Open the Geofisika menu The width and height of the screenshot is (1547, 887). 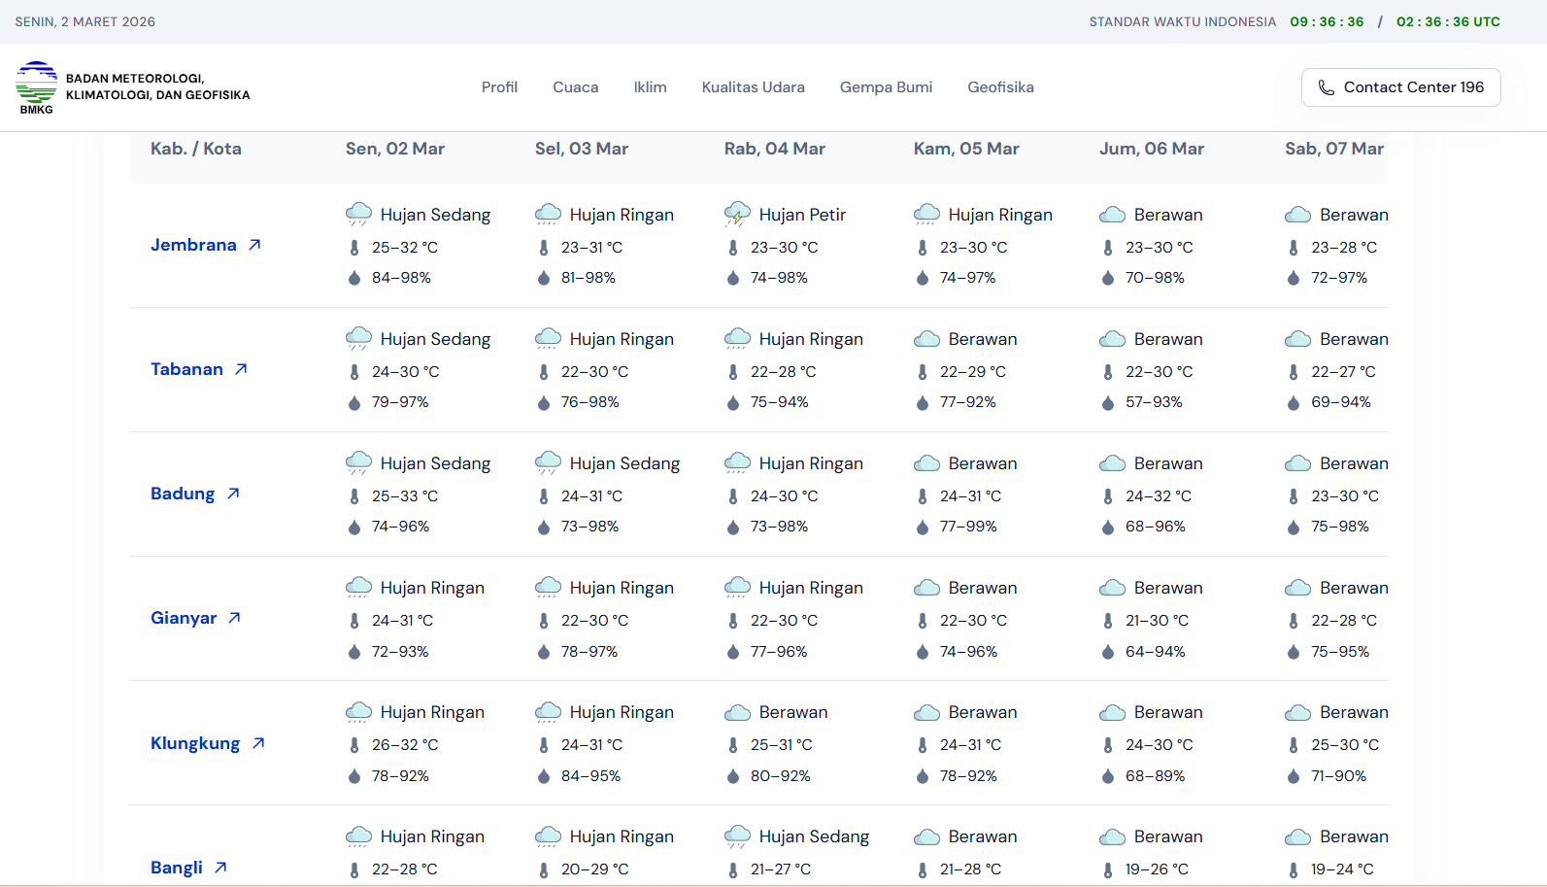pos(1000,87)
